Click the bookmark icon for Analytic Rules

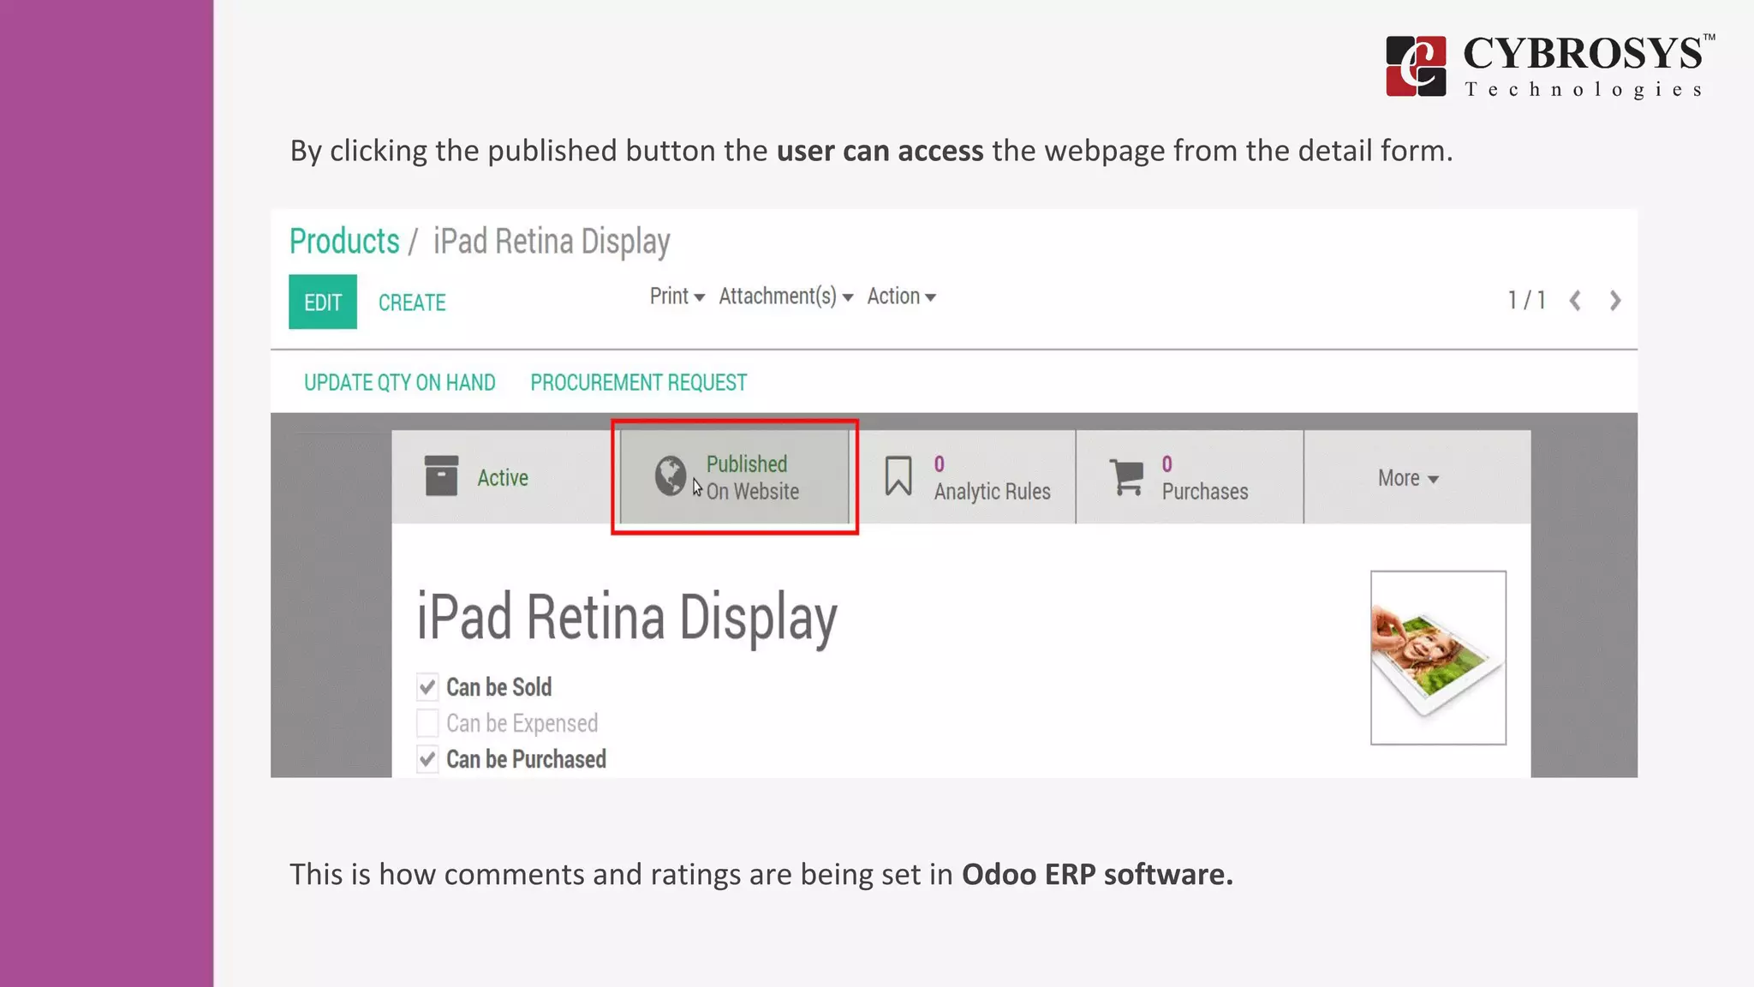[898, 476]
